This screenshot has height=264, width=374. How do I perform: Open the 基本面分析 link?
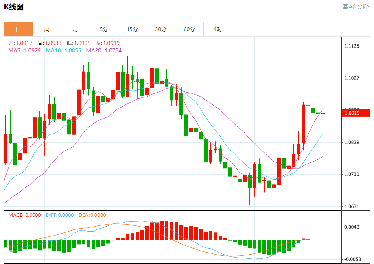[x=356, y=6]
